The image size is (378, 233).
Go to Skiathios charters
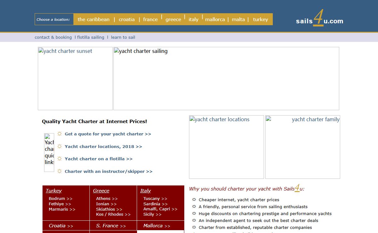pos(109,209)
